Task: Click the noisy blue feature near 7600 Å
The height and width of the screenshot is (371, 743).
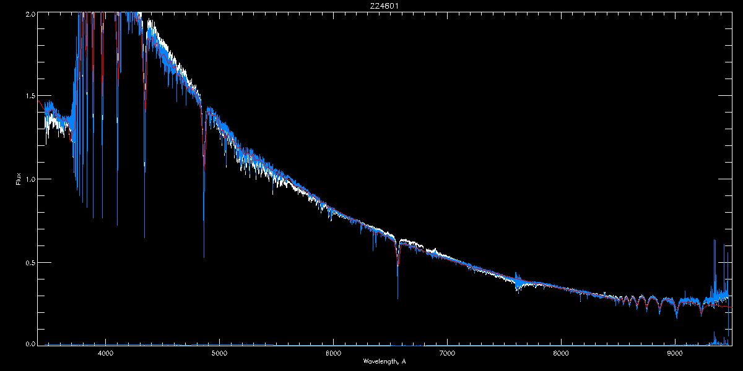Action: [x=518, y=281]
